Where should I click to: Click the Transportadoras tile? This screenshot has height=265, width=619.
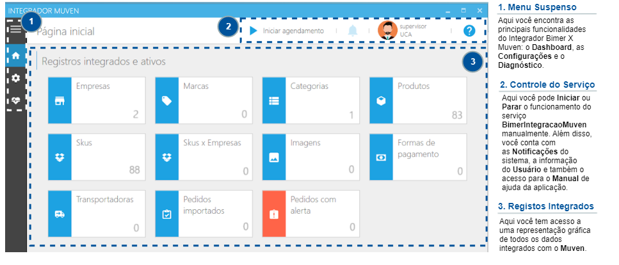click(x=97, y=213)
